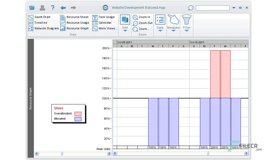Click the large Edit icon
The height and width of the screenshot is (160, 277).
pyautogui.click(x=125, y=20)
